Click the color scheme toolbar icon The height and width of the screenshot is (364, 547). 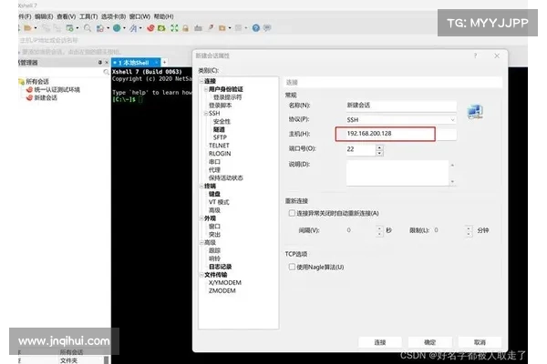pos(100,28)
